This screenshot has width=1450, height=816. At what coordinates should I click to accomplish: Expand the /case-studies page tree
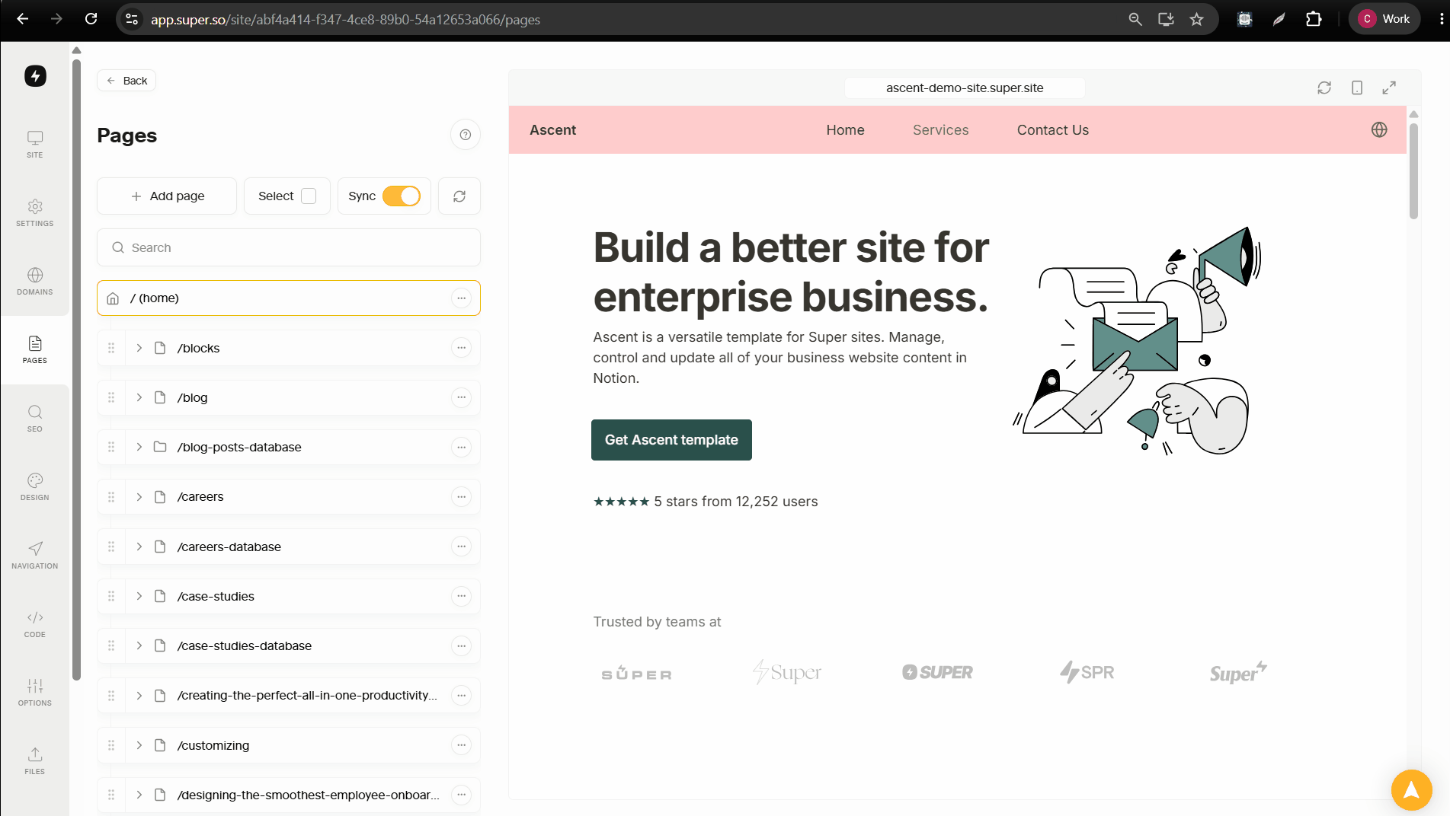tap(139, 596)
